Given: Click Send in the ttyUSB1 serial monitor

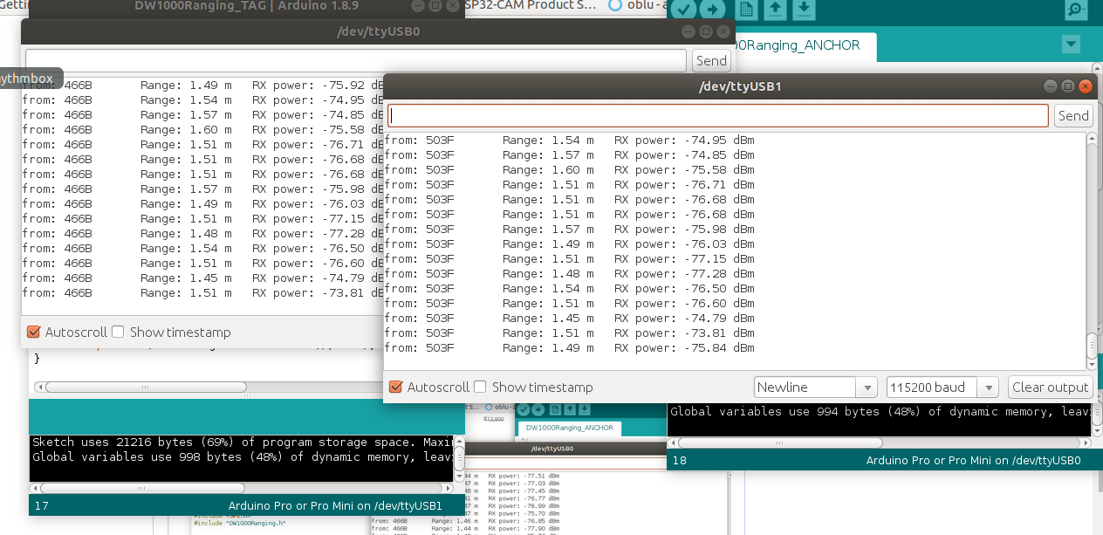Looking at the screenshot, I should tap(1072, 115).
